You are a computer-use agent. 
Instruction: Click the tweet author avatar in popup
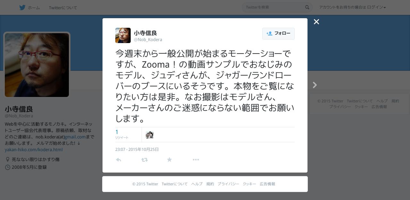(x=123, y=35)
